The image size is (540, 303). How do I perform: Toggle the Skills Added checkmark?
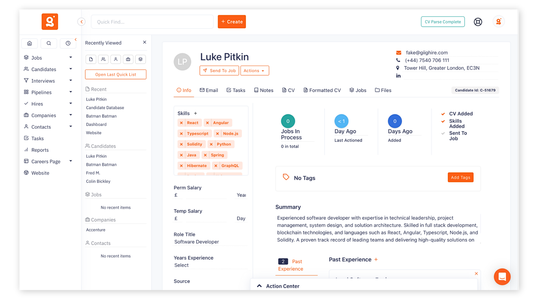(x=443, y=121)
